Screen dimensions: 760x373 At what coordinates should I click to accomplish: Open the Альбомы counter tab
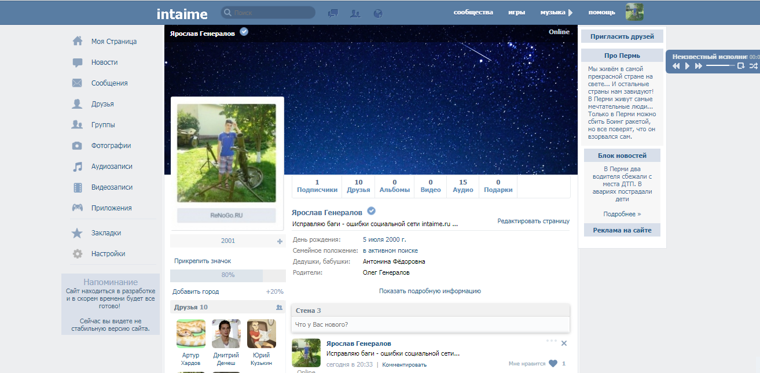pyautogui.click(x=395, y=186)
